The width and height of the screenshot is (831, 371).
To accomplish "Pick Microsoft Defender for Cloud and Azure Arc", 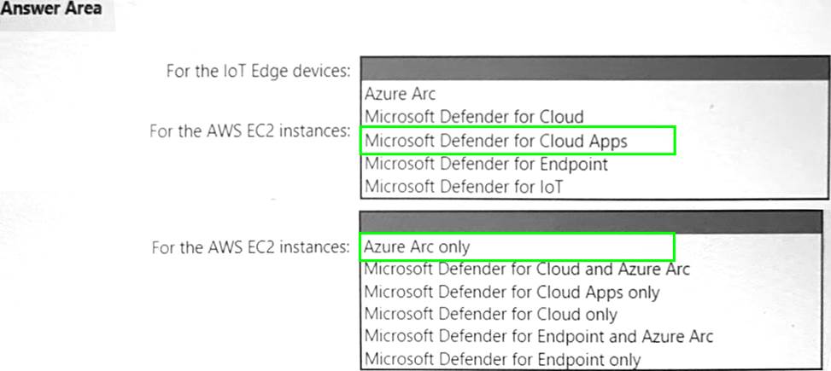I will (x=527, y=270).
